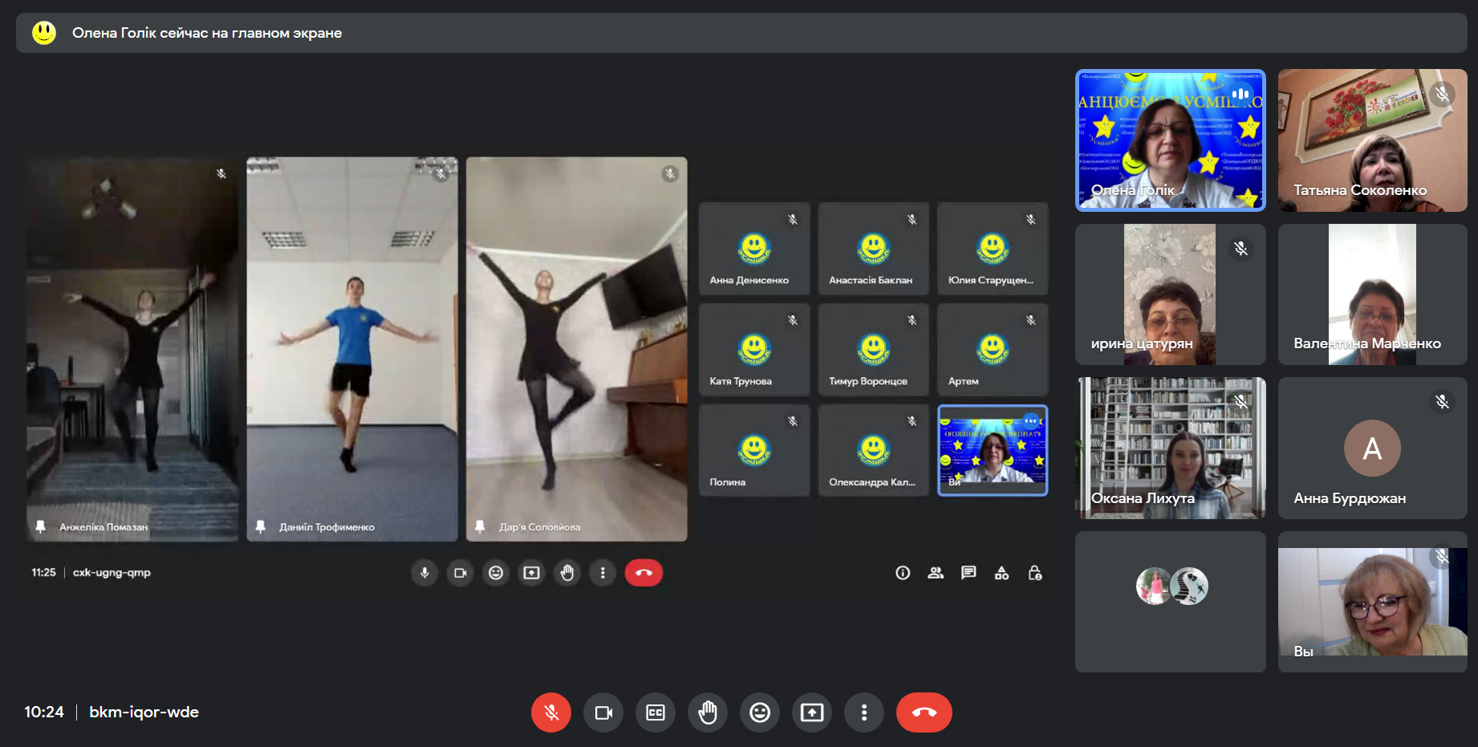Viewport: 1478px width, 747px height.
Task: Click Анна Бурдюжан avatar tile
Action: tap(1372, 448)
